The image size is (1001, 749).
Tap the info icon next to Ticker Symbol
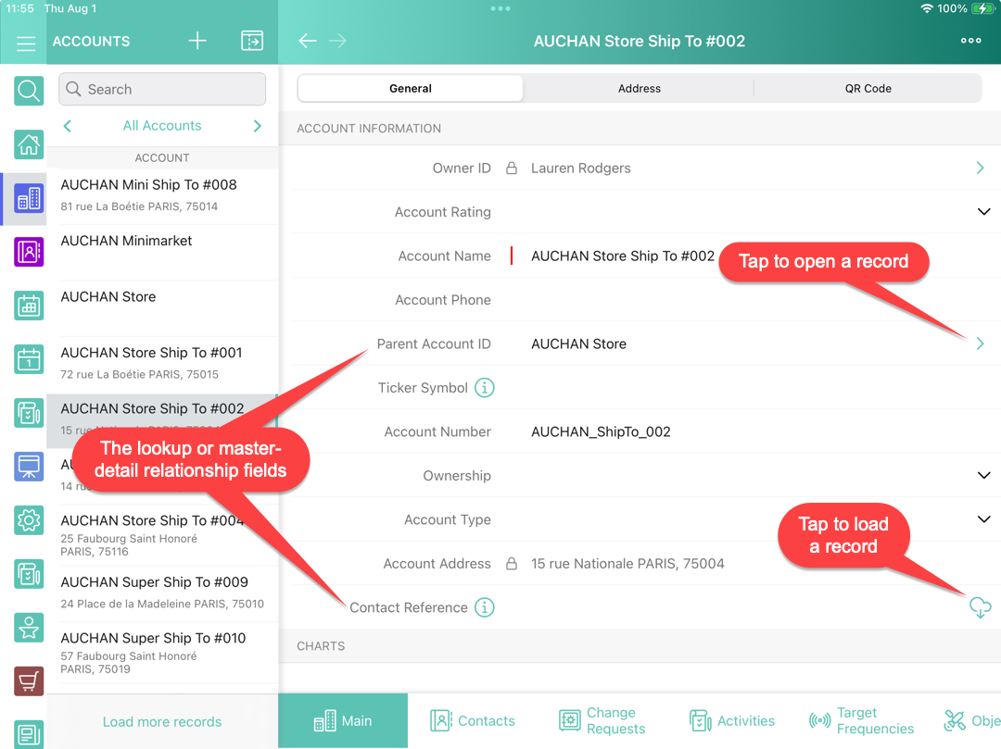point(485,388)
